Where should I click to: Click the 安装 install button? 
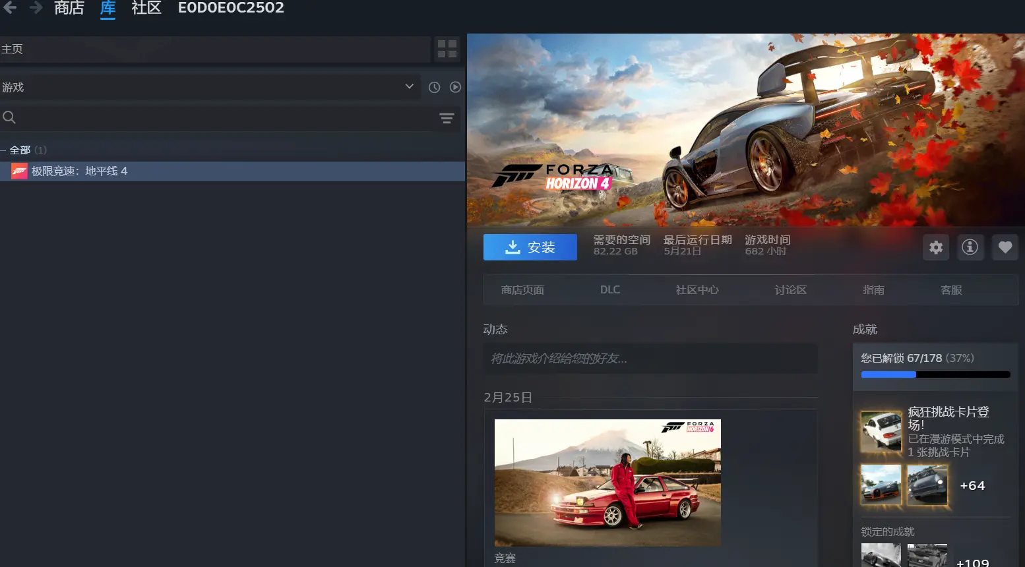[530, 247]
